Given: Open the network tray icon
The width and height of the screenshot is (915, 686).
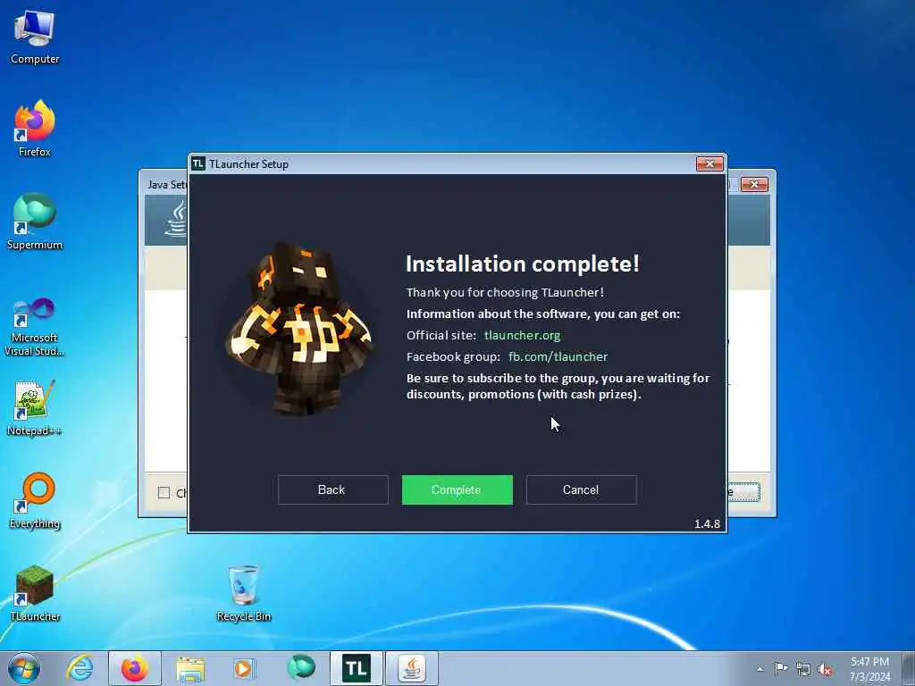Looking at the screenshot, I should 803,669.
